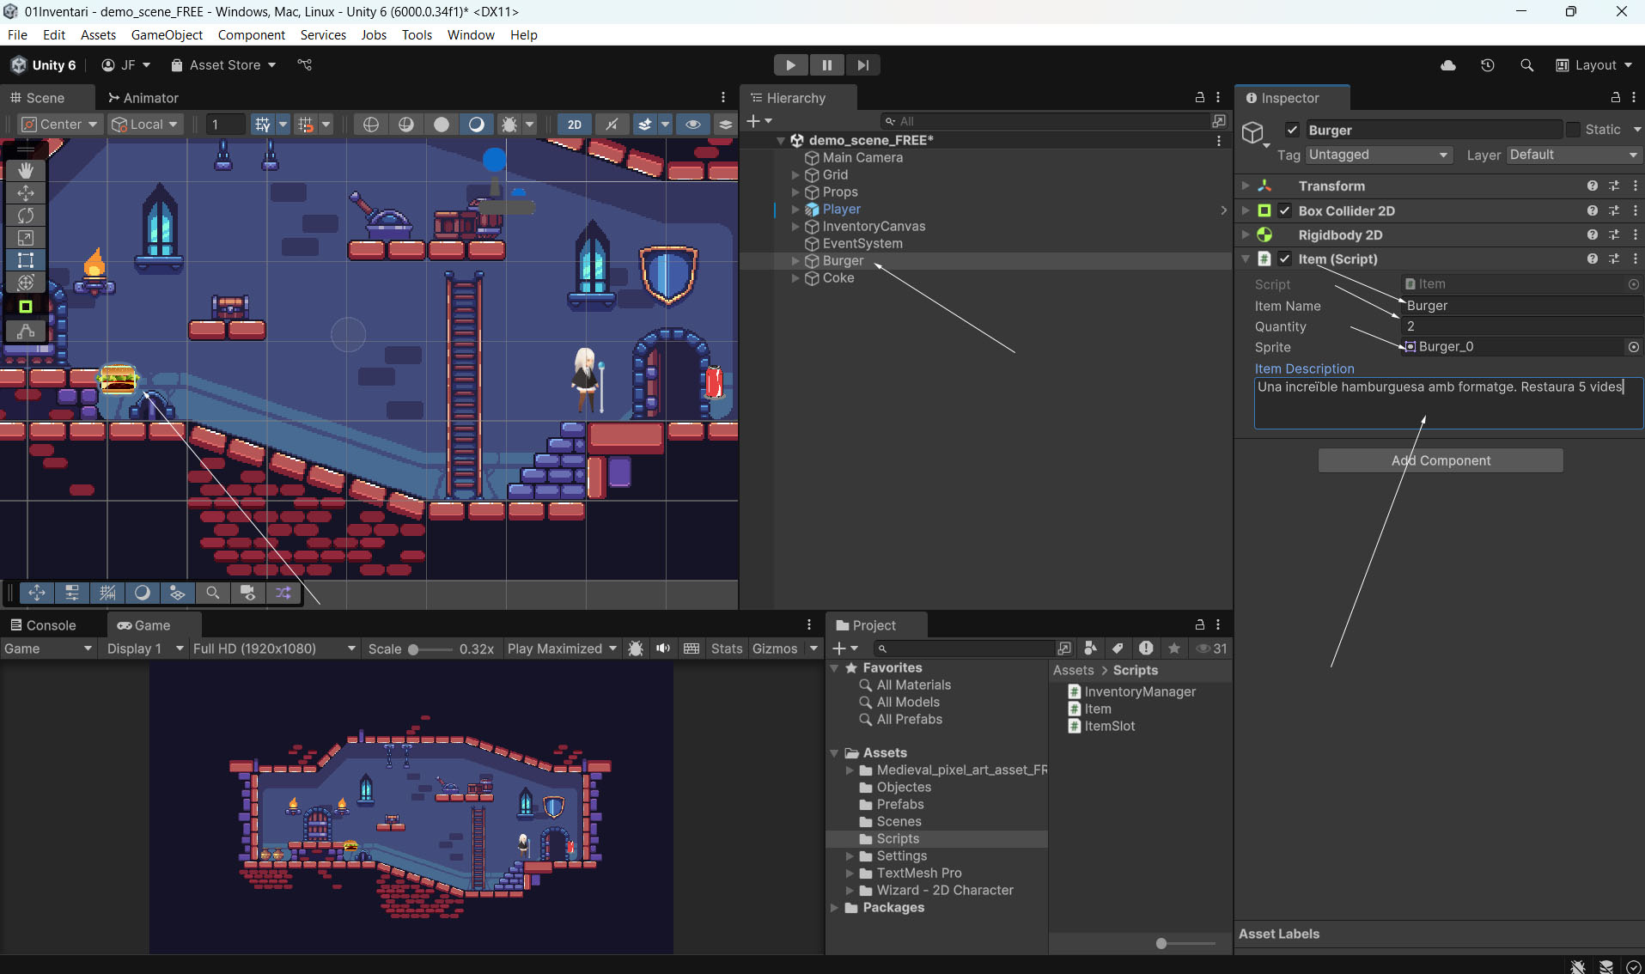This screenshot has height=974, width=1645.
Task: Open the Tag dropdown showing Untagged
Action: (1378, 155)
